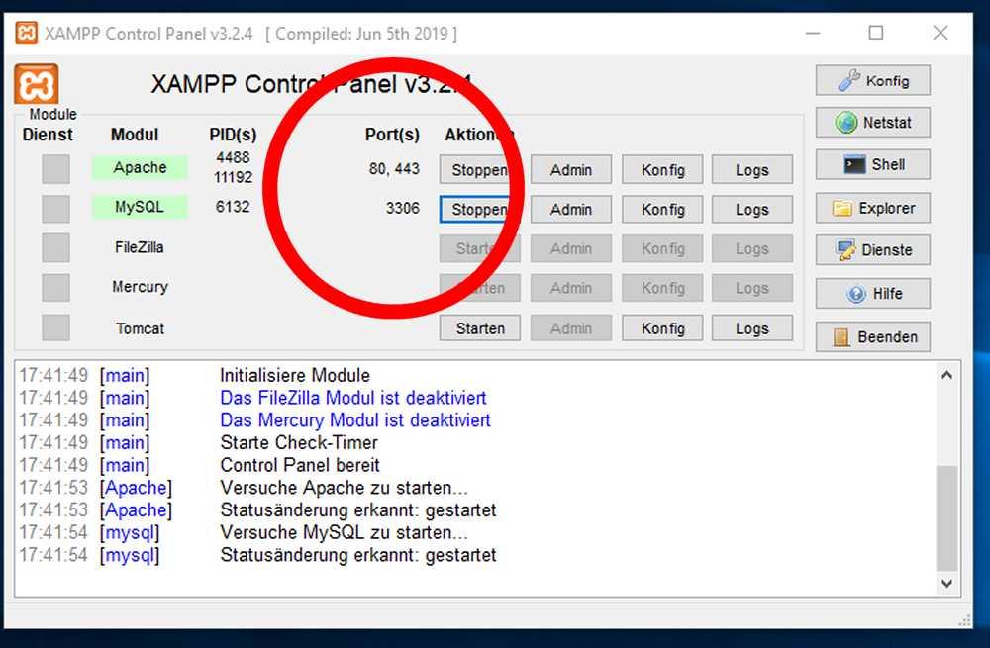The image size is (990, 648).
Task: Grab the window resize grip corner
Action: point(964,621)
